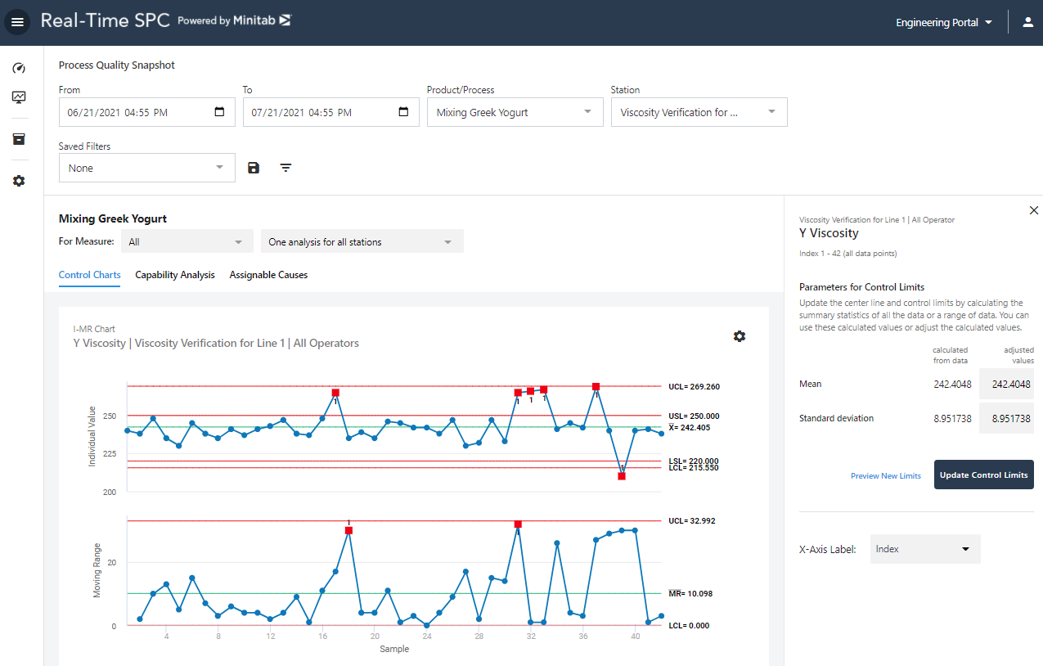Open settings gear in left sidebar
Viewport: 1043px width, 666px height.
(19, 181)
